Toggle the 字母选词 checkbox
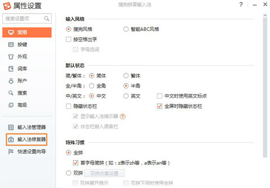Image resolution: width=270 pixels, height=188 pixels. [x=76, y=50]
